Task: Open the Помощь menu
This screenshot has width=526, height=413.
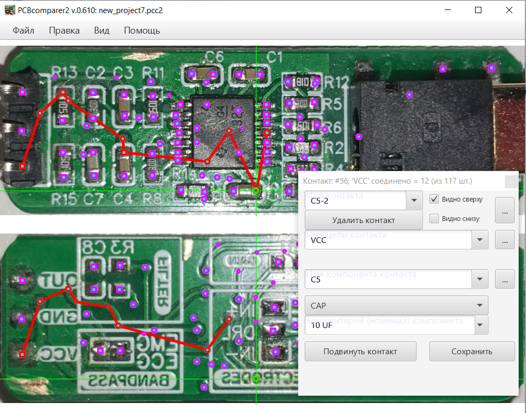Action: coord(142,30)
